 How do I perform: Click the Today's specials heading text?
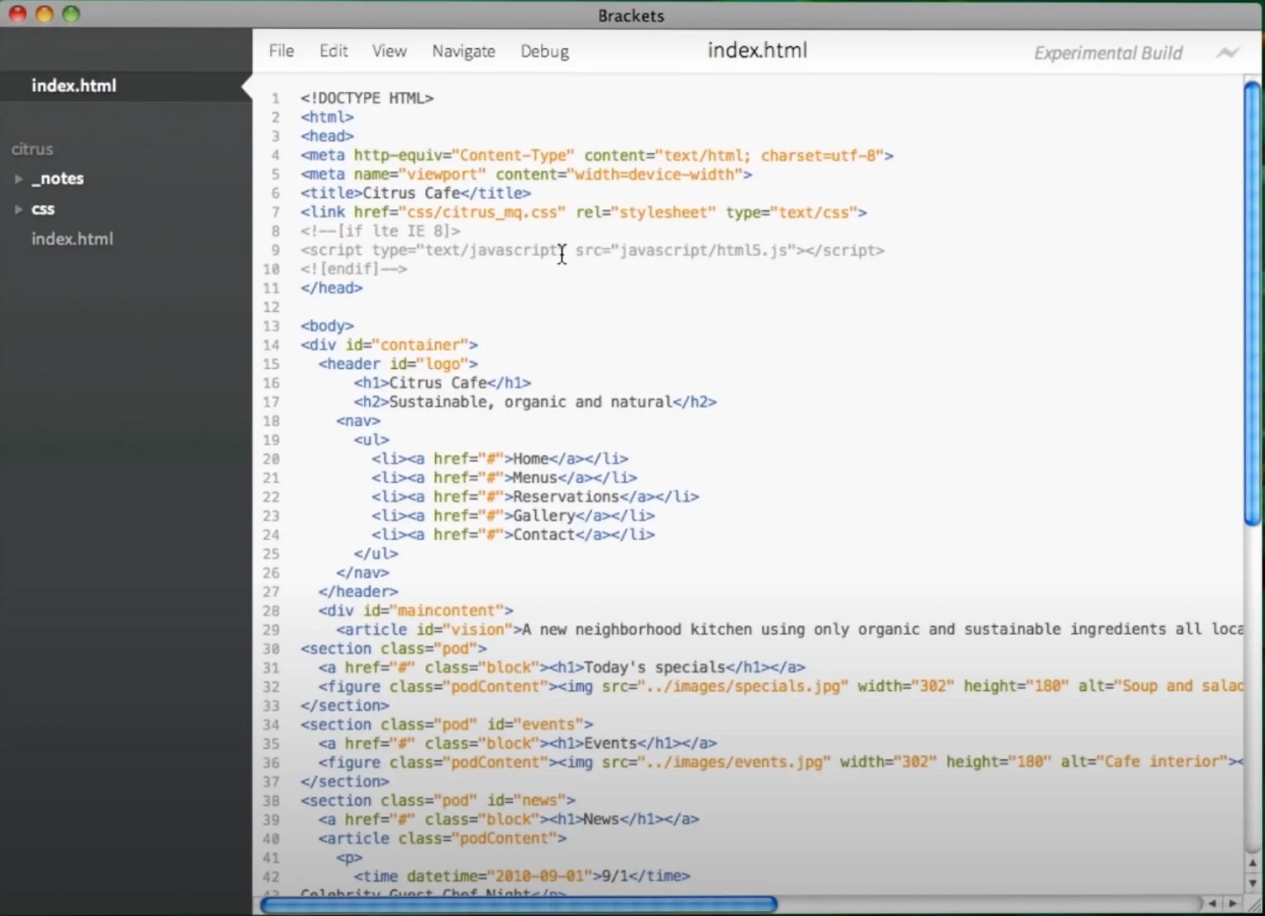[x=654, y=668]
